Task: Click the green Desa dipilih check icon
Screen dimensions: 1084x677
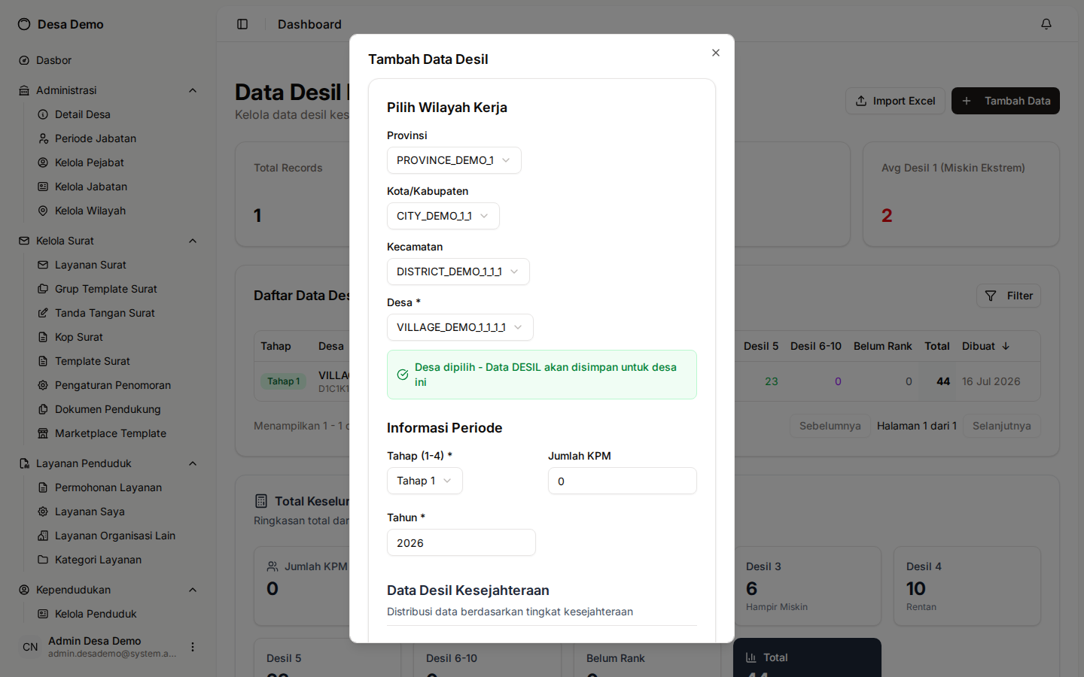Action: tap(403, 375)
